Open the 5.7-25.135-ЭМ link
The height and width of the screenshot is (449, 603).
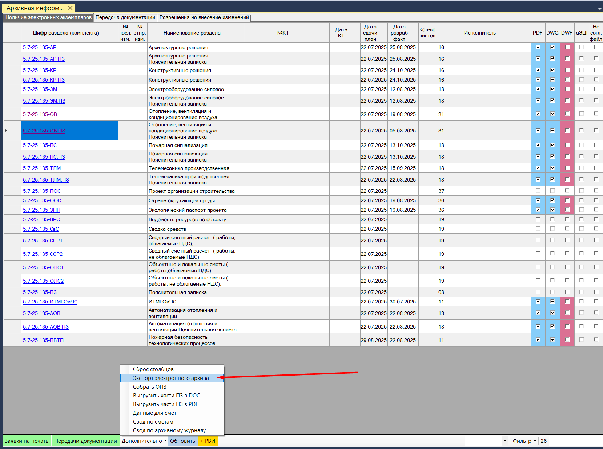tap(40, 89)
